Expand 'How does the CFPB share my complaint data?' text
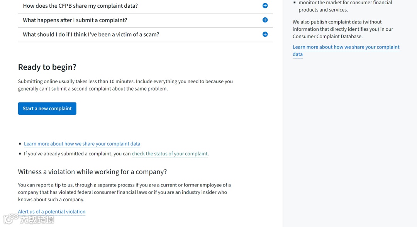 click(x=80, y=6)
